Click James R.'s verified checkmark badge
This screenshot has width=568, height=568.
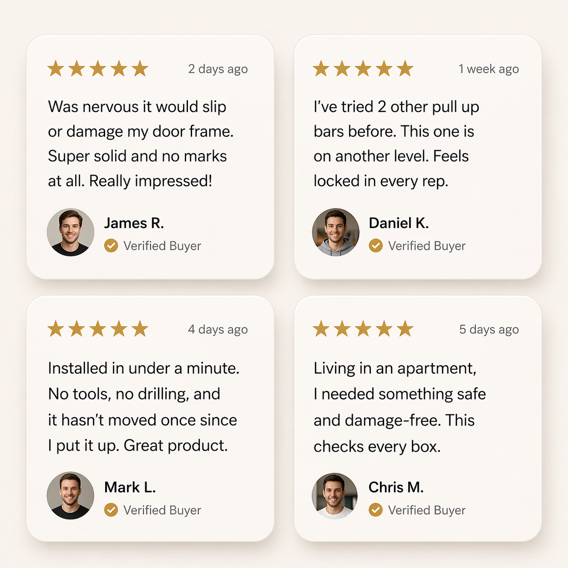click(x=111, y=245)
